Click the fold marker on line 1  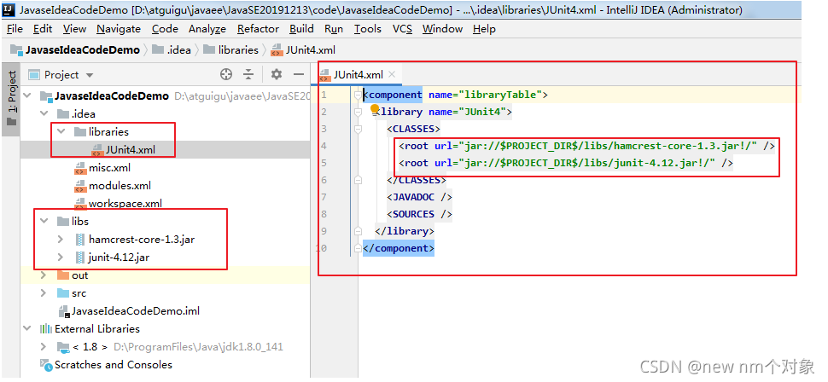[358, 95]
